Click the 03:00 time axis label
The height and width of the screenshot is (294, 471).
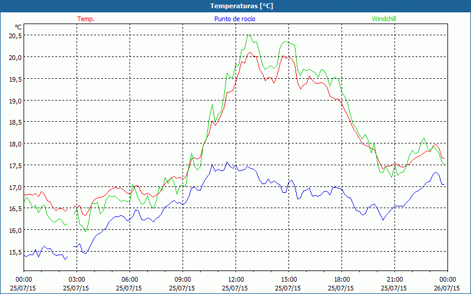[77, 280]
